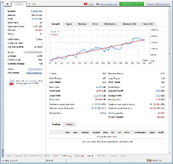
Task: Click the Symbol column header
Action: click(x=96, y=132)
